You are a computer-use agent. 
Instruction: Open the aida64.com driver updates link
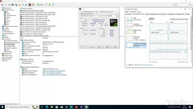(54, 75)
